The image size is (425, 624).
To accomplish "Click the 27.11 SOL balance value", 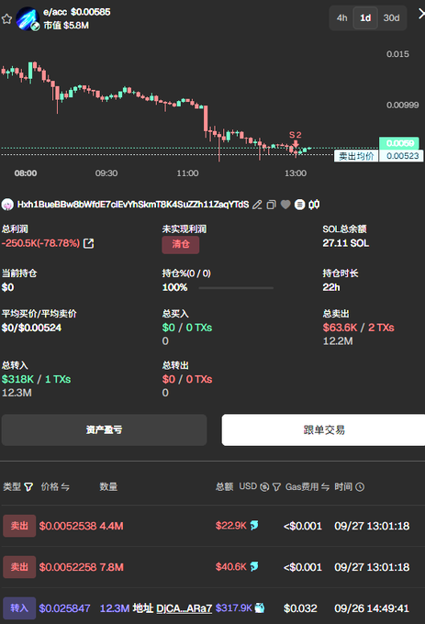I will click(346, 243).
